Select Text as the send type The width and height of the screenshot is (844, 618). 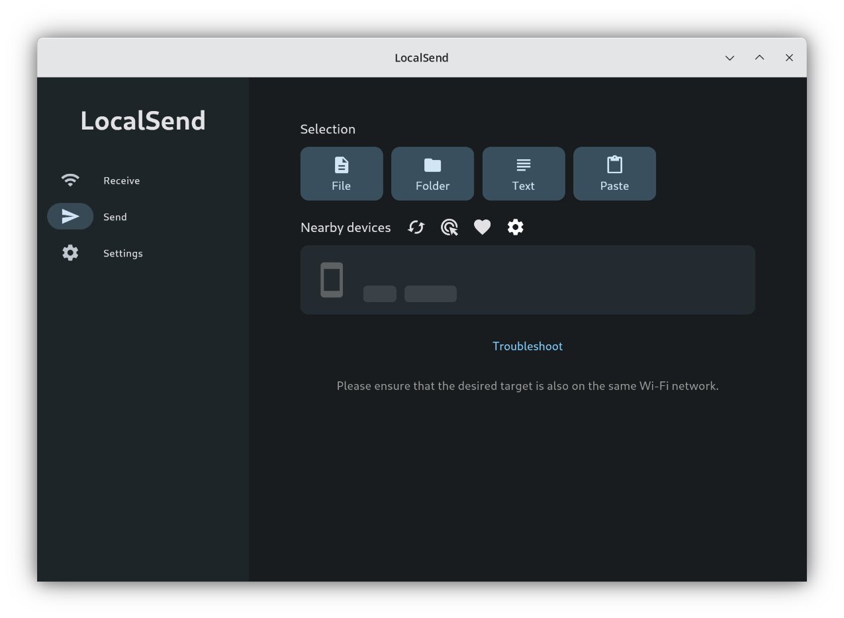524,174
